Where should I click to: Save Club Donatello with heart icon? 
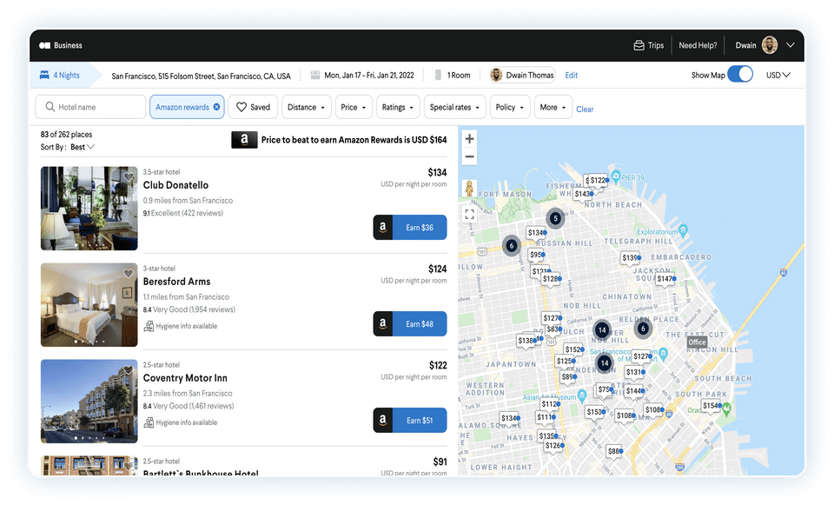[x=129, y=176]
